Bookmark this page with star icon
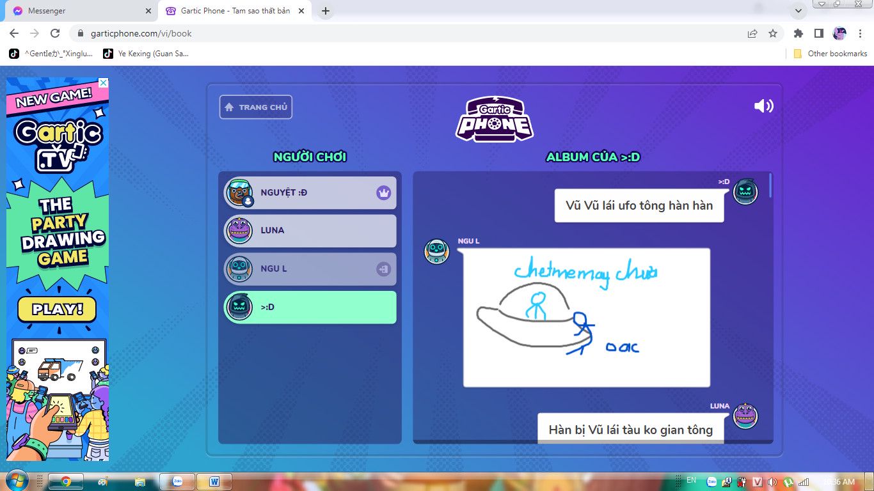The height and width of the screenshot is (491, 874). [773, 33]
